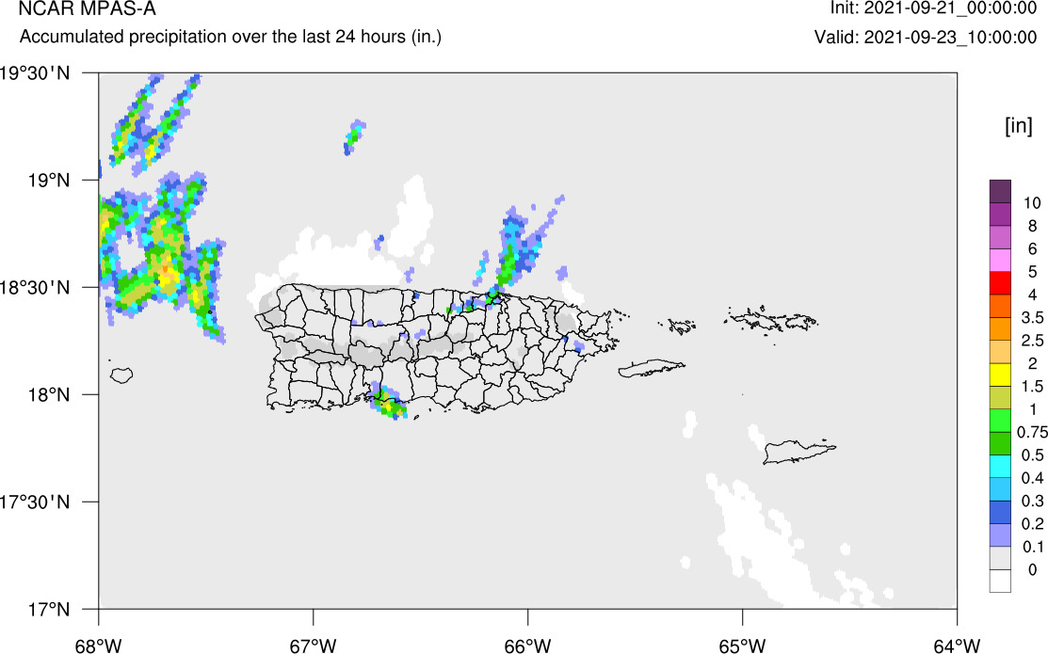Image resolution: width=1048 pixels, height=654 pixels.
Task: Click the latitude label '18°30'N'
Action: coord(35,288)
